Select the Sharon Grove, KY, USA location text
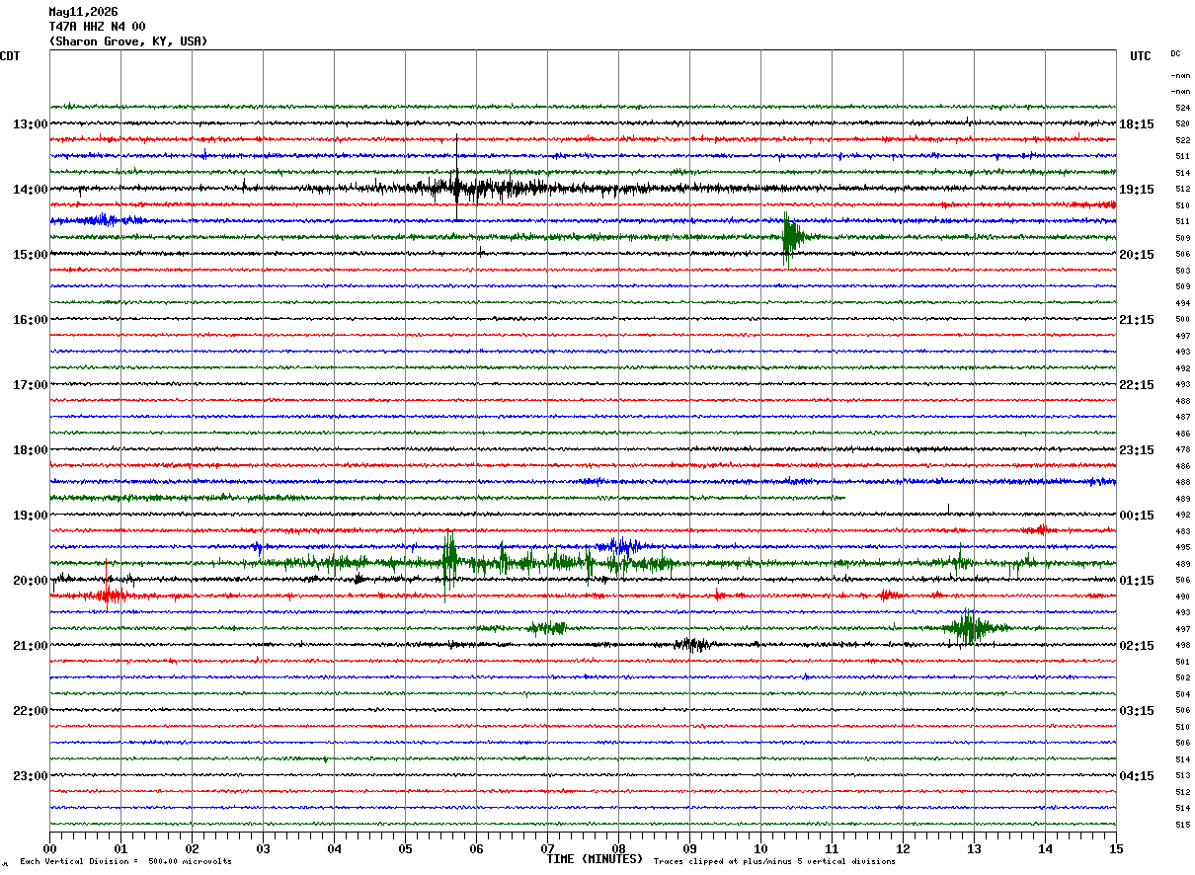 click(128, 41)
